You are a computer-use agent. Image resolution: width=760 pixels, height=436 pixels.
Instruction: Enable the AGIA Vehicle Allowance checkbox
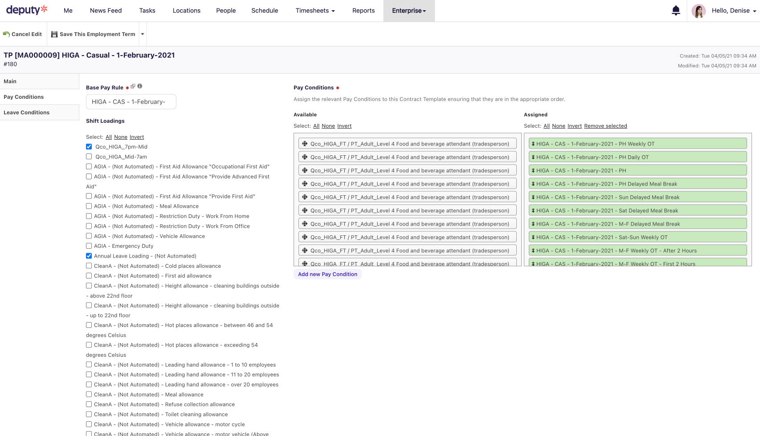click(89, 236)
